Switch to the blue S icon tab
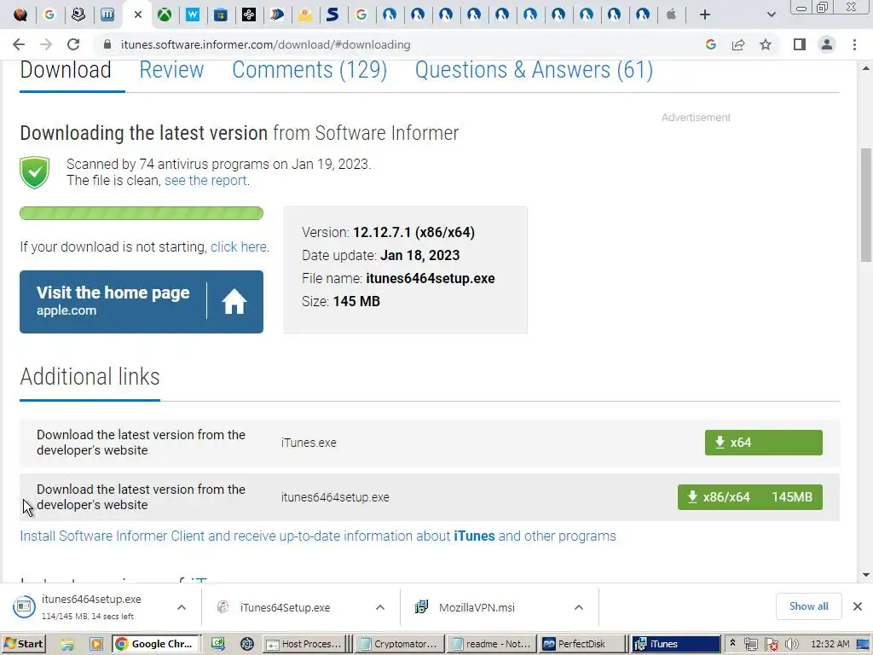 click(x=332, y=14)
